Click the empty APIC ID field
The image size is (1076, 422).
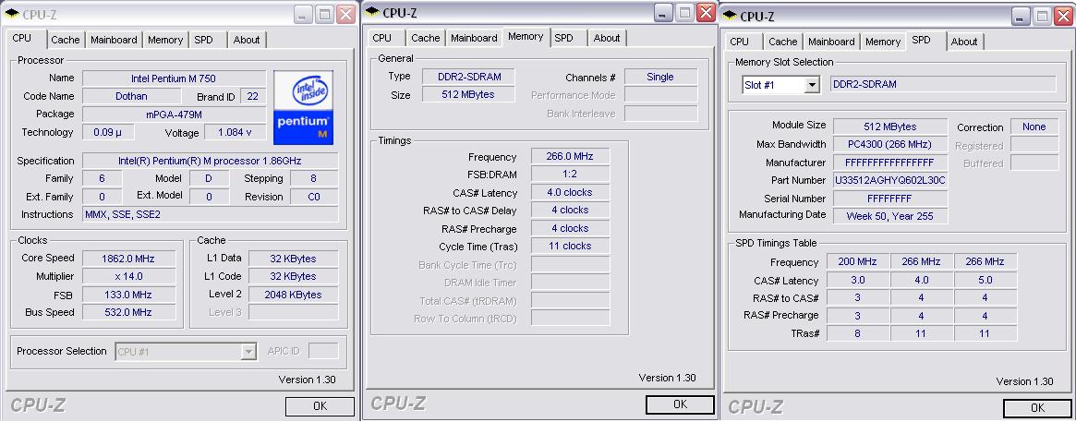tap(323, 351)
